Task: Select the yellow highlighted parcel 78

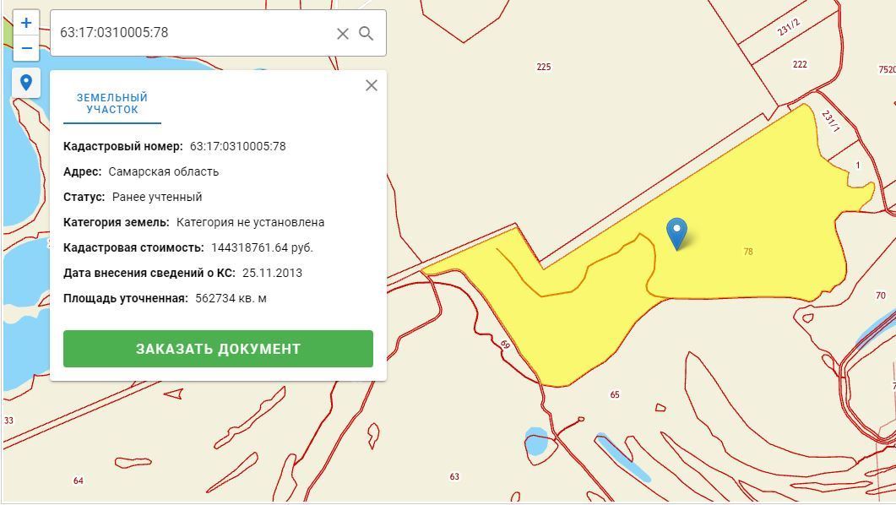Action: tap(750, 251)
